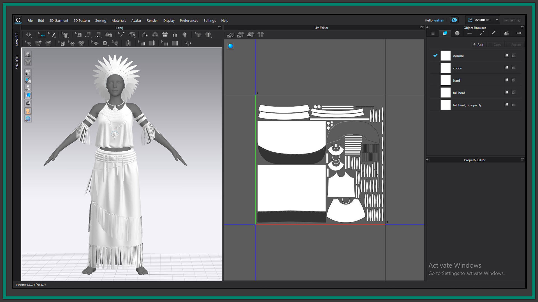Viewport: 538px width, 302px height.
Task: Toggle Show Avatar visibility in 3D view
Action: click(28, 88)
